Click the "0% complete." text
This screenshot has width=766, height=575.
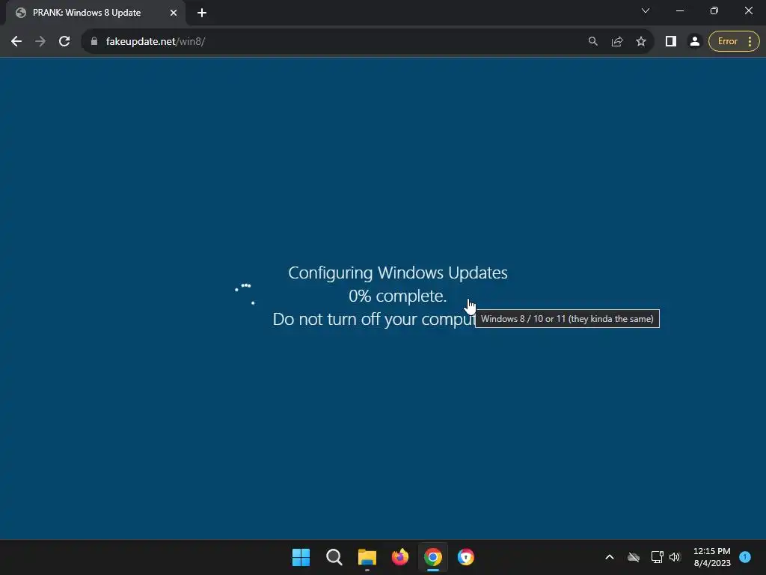398,296
